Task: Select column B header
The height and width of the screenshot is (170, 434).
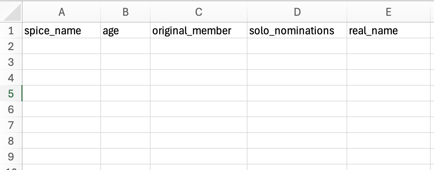Action: tap(125, 12)
